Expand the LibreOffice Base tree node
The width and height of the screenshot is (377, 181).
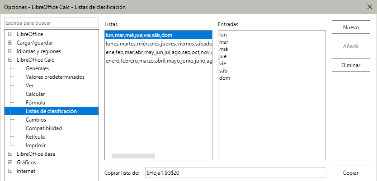pos(10,154)
